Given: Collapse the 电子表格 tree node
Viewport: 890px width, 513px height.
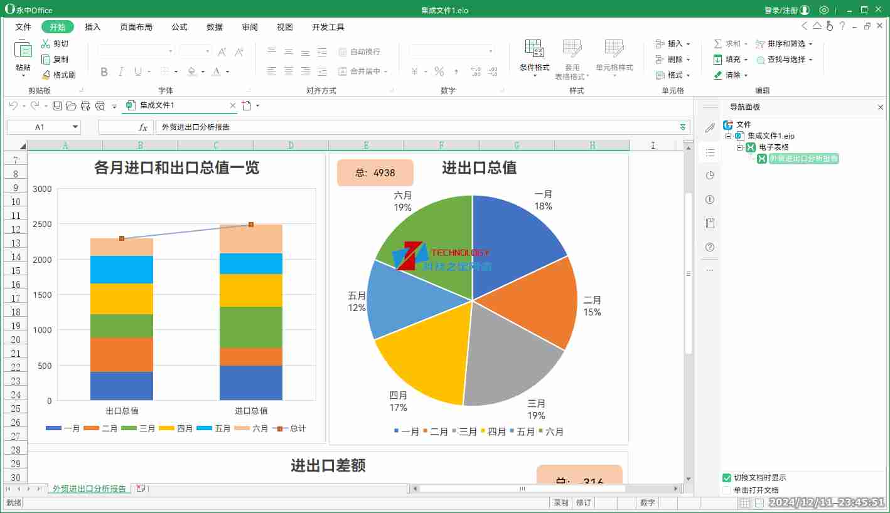Looking at the screenshot, I should 739,147.
